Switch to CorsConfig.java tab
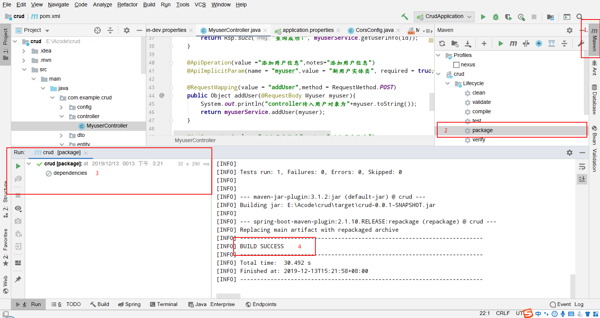The height and width of the screenshot is (318, 600). (x=375, y=30)
